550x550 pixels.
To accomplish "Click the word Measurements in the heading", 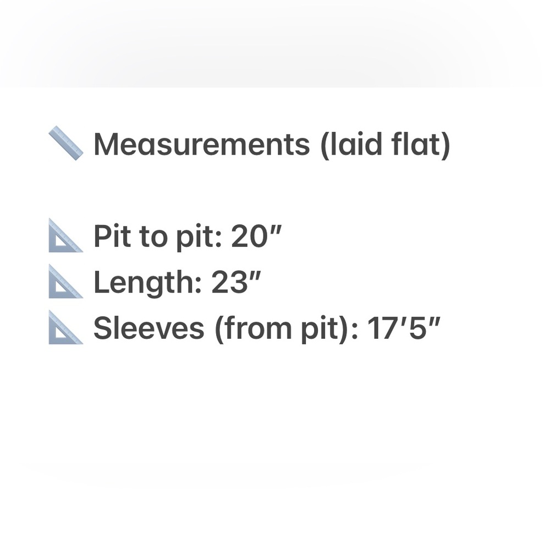I will tap(202, 144).
